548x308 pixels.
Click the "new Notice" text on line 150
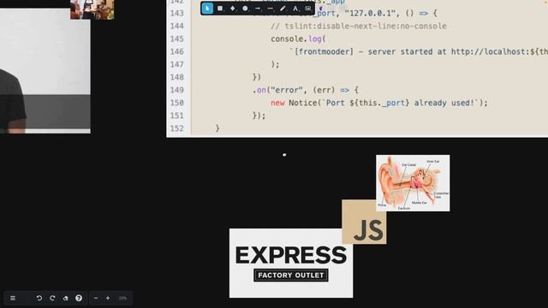click(x=295, y=103)
